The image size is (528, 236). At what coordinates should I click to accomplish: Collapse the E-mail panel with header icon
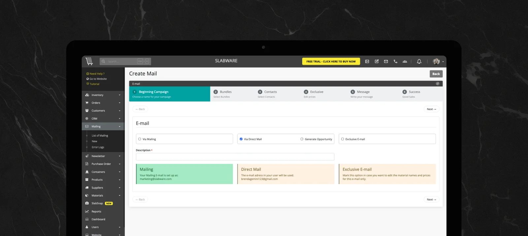point(438,84)
